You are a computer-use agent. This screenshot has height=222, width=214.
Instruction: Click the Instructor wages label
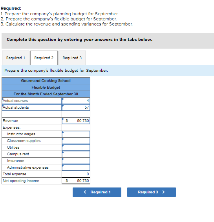21,134
